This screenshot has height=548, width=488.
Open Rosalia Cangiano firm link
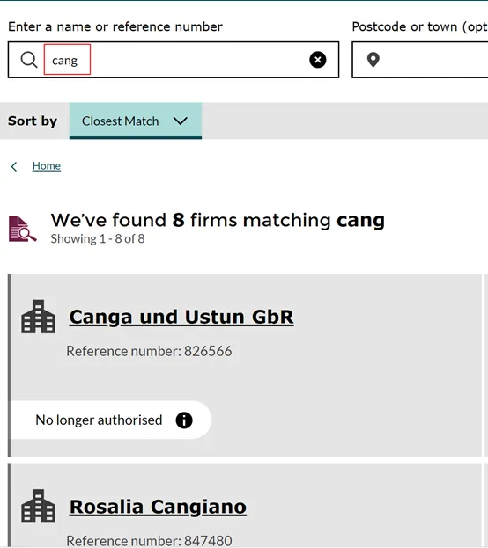coord(158,507)
